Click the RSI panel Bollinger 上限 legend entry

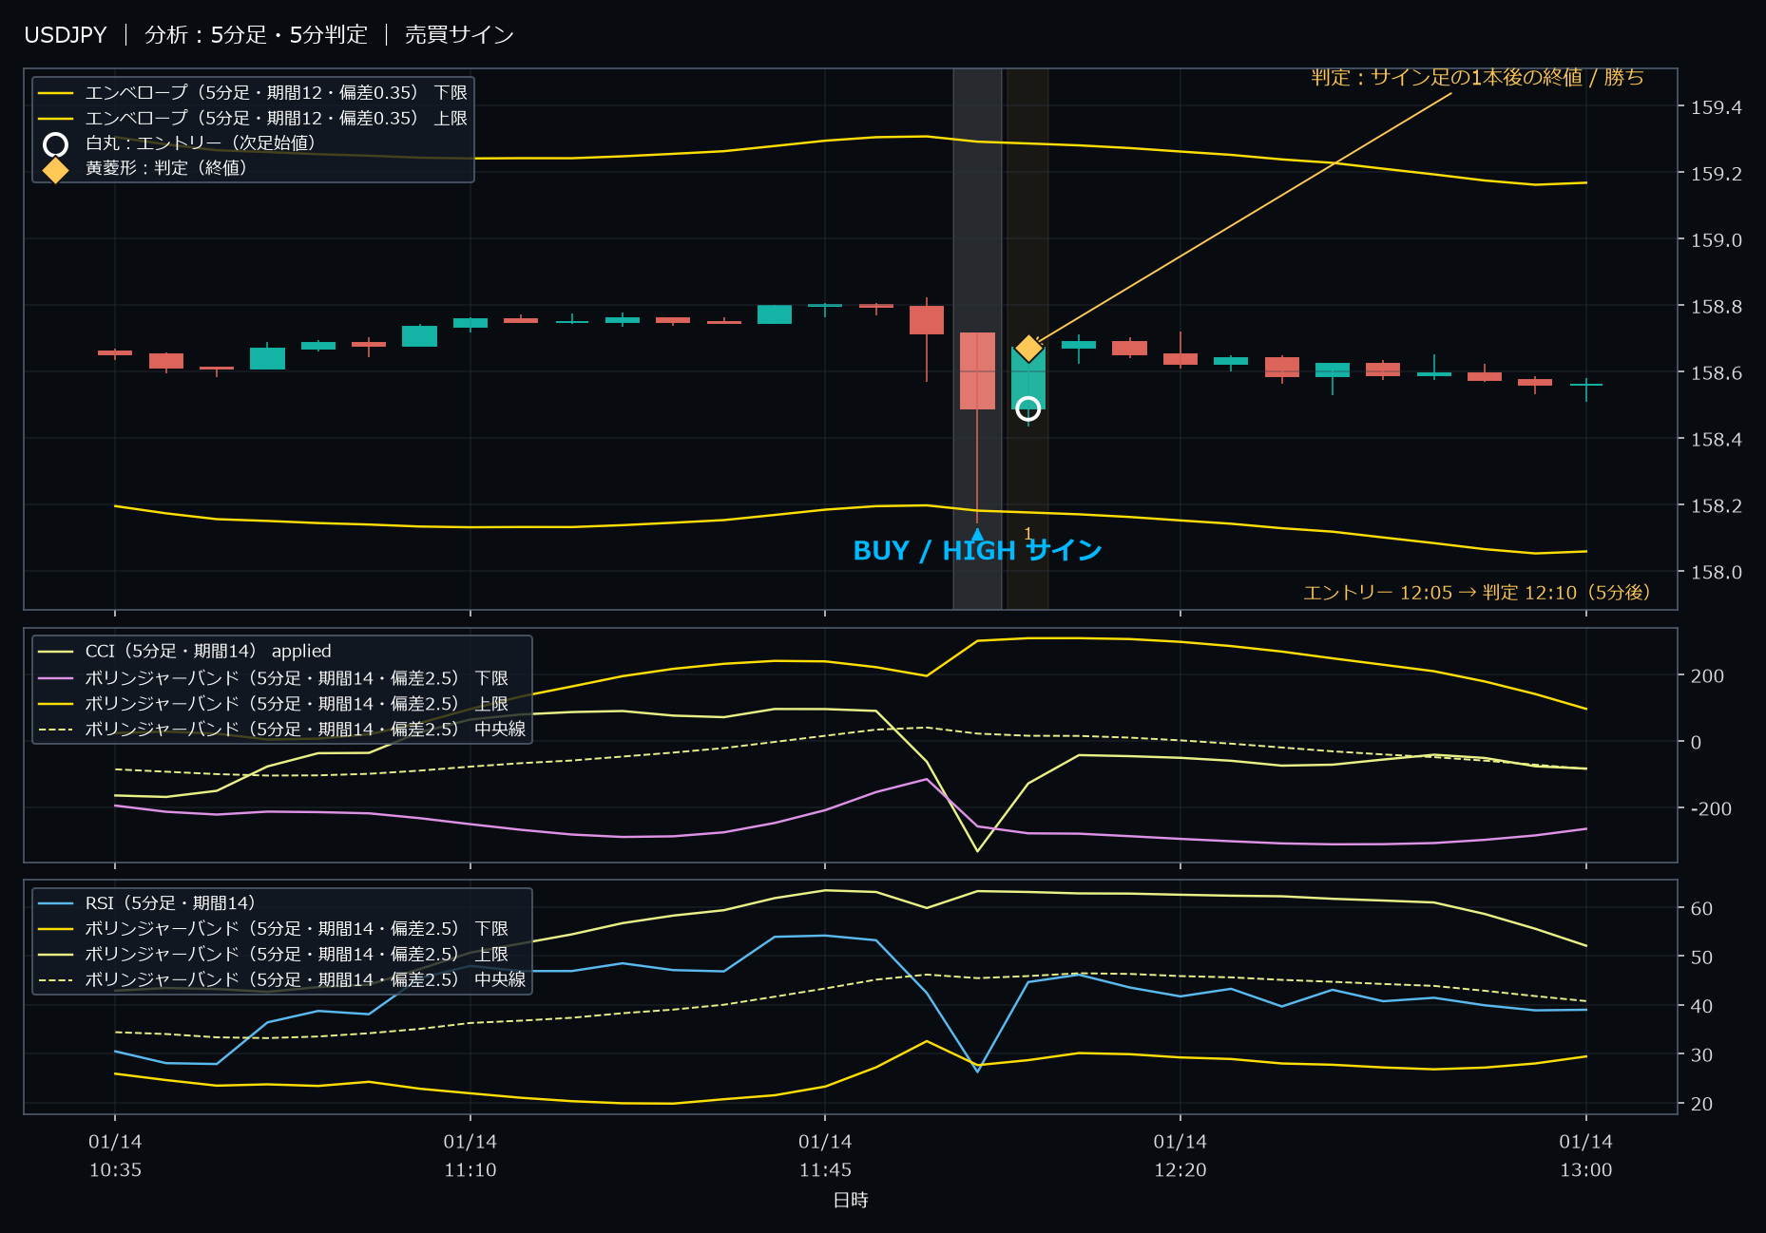(x=274, y=955)
